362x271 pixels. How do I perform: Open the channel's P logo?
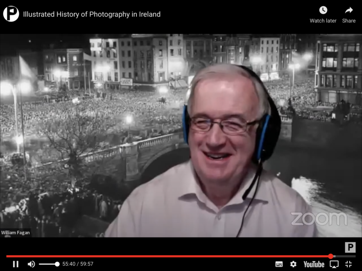coord(11,14)
